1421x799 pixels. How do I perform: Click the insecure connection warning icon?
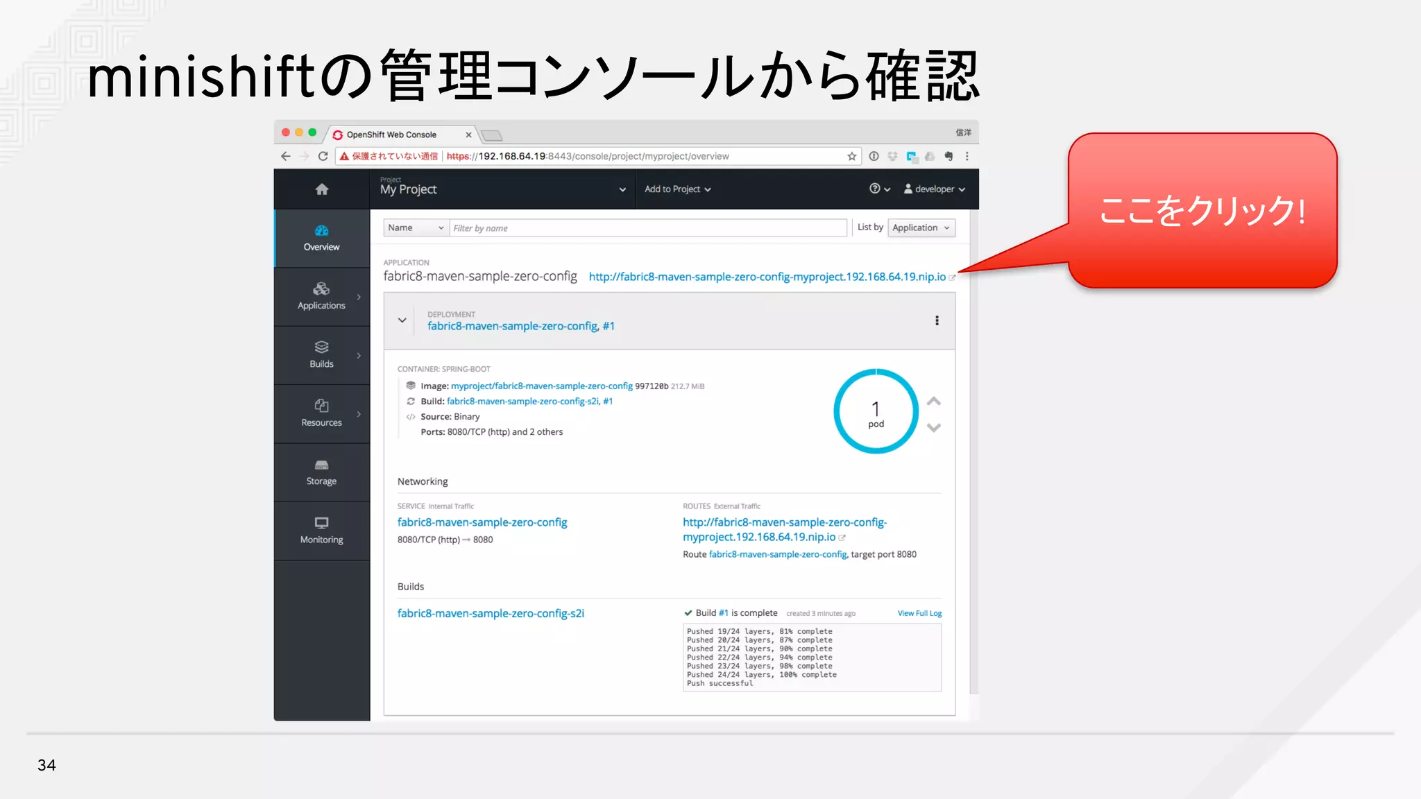click(344, 156)
